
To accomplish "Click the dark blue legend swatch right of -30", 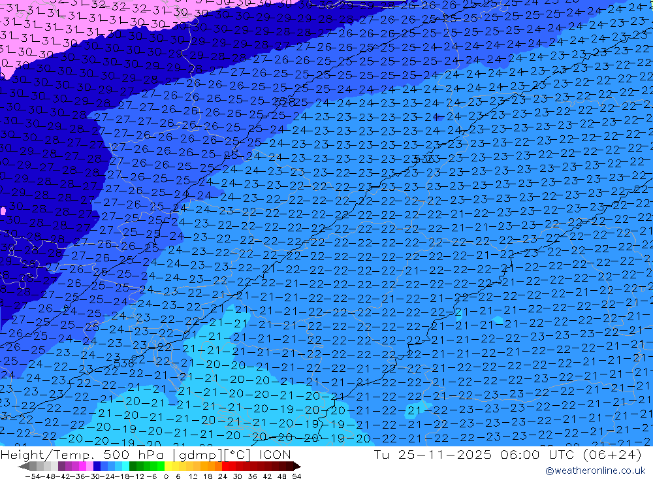I will 97,467.
